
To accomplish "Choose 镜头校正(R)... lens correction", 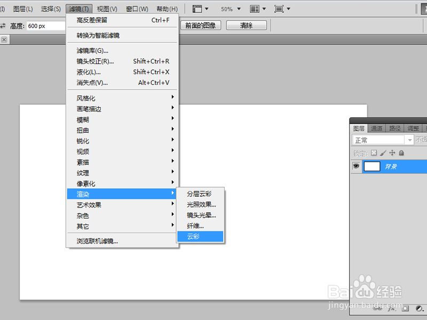I will (x=123, y=61).
